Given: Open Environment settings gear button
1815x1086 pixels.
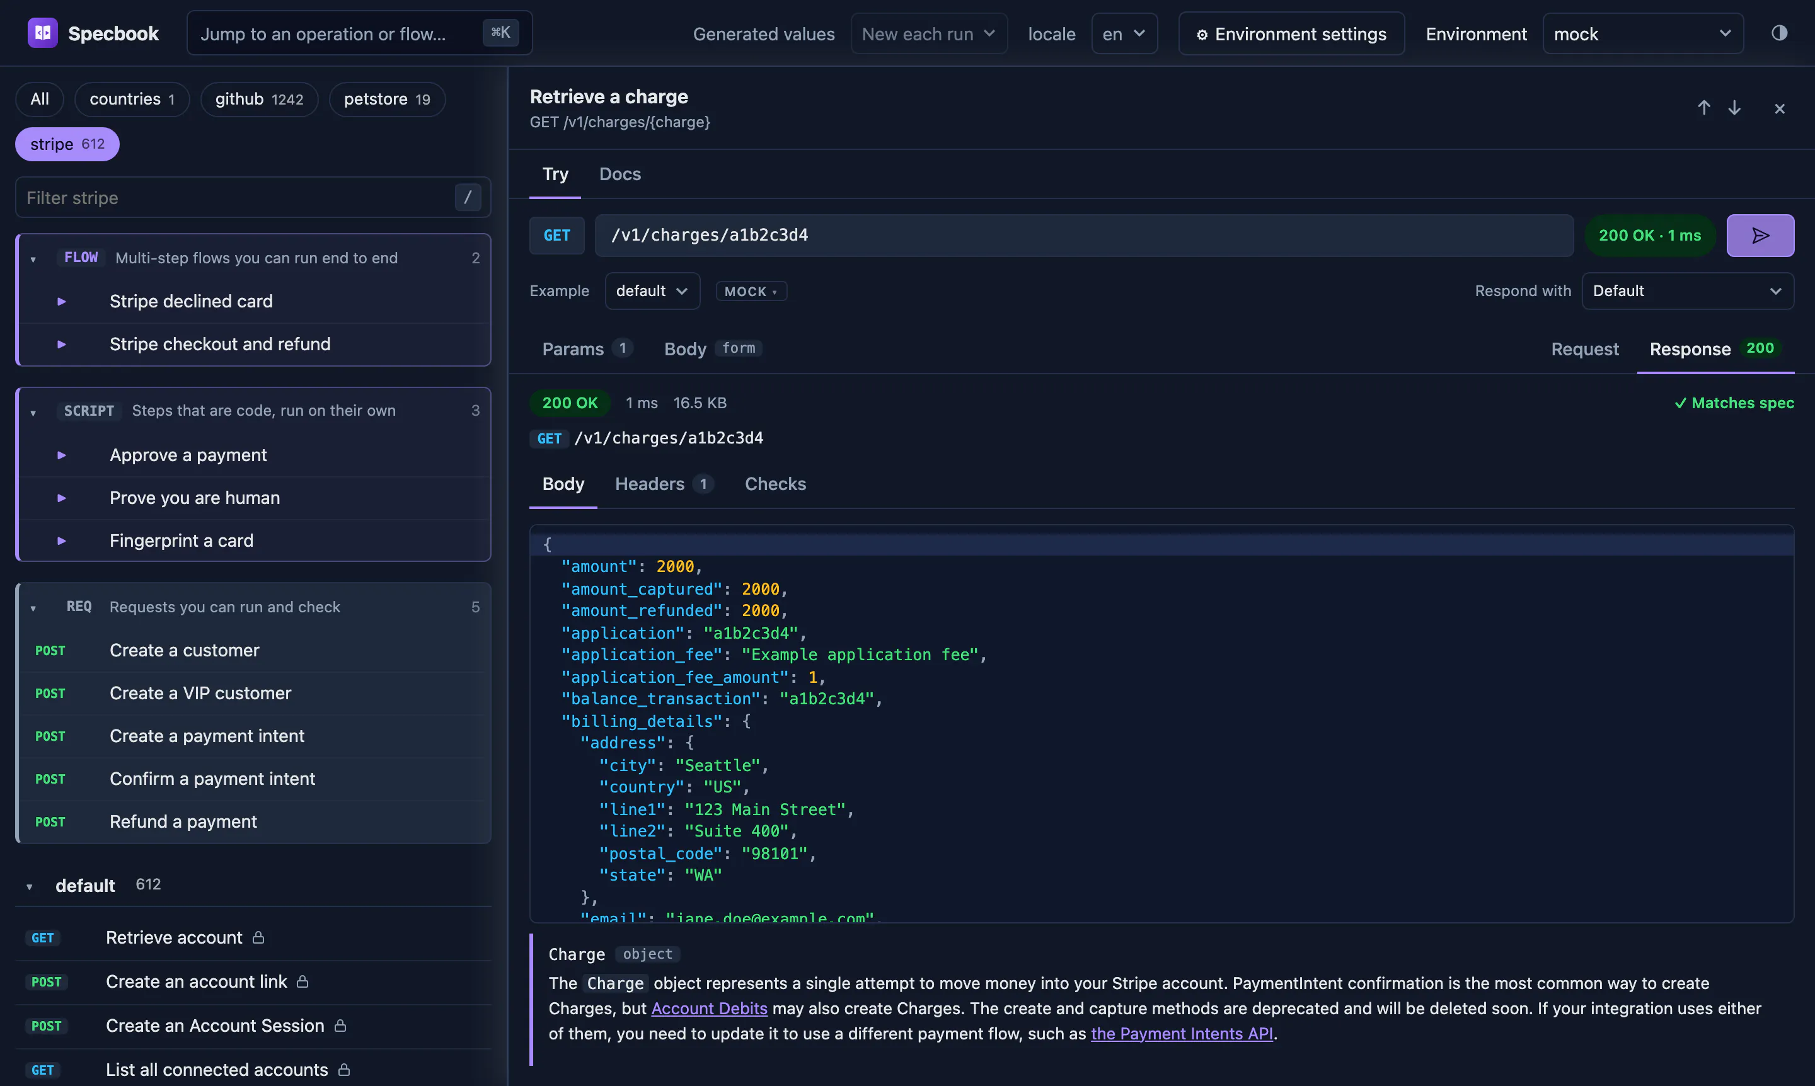Looking at the screenshot, I should pos(1291,33).
